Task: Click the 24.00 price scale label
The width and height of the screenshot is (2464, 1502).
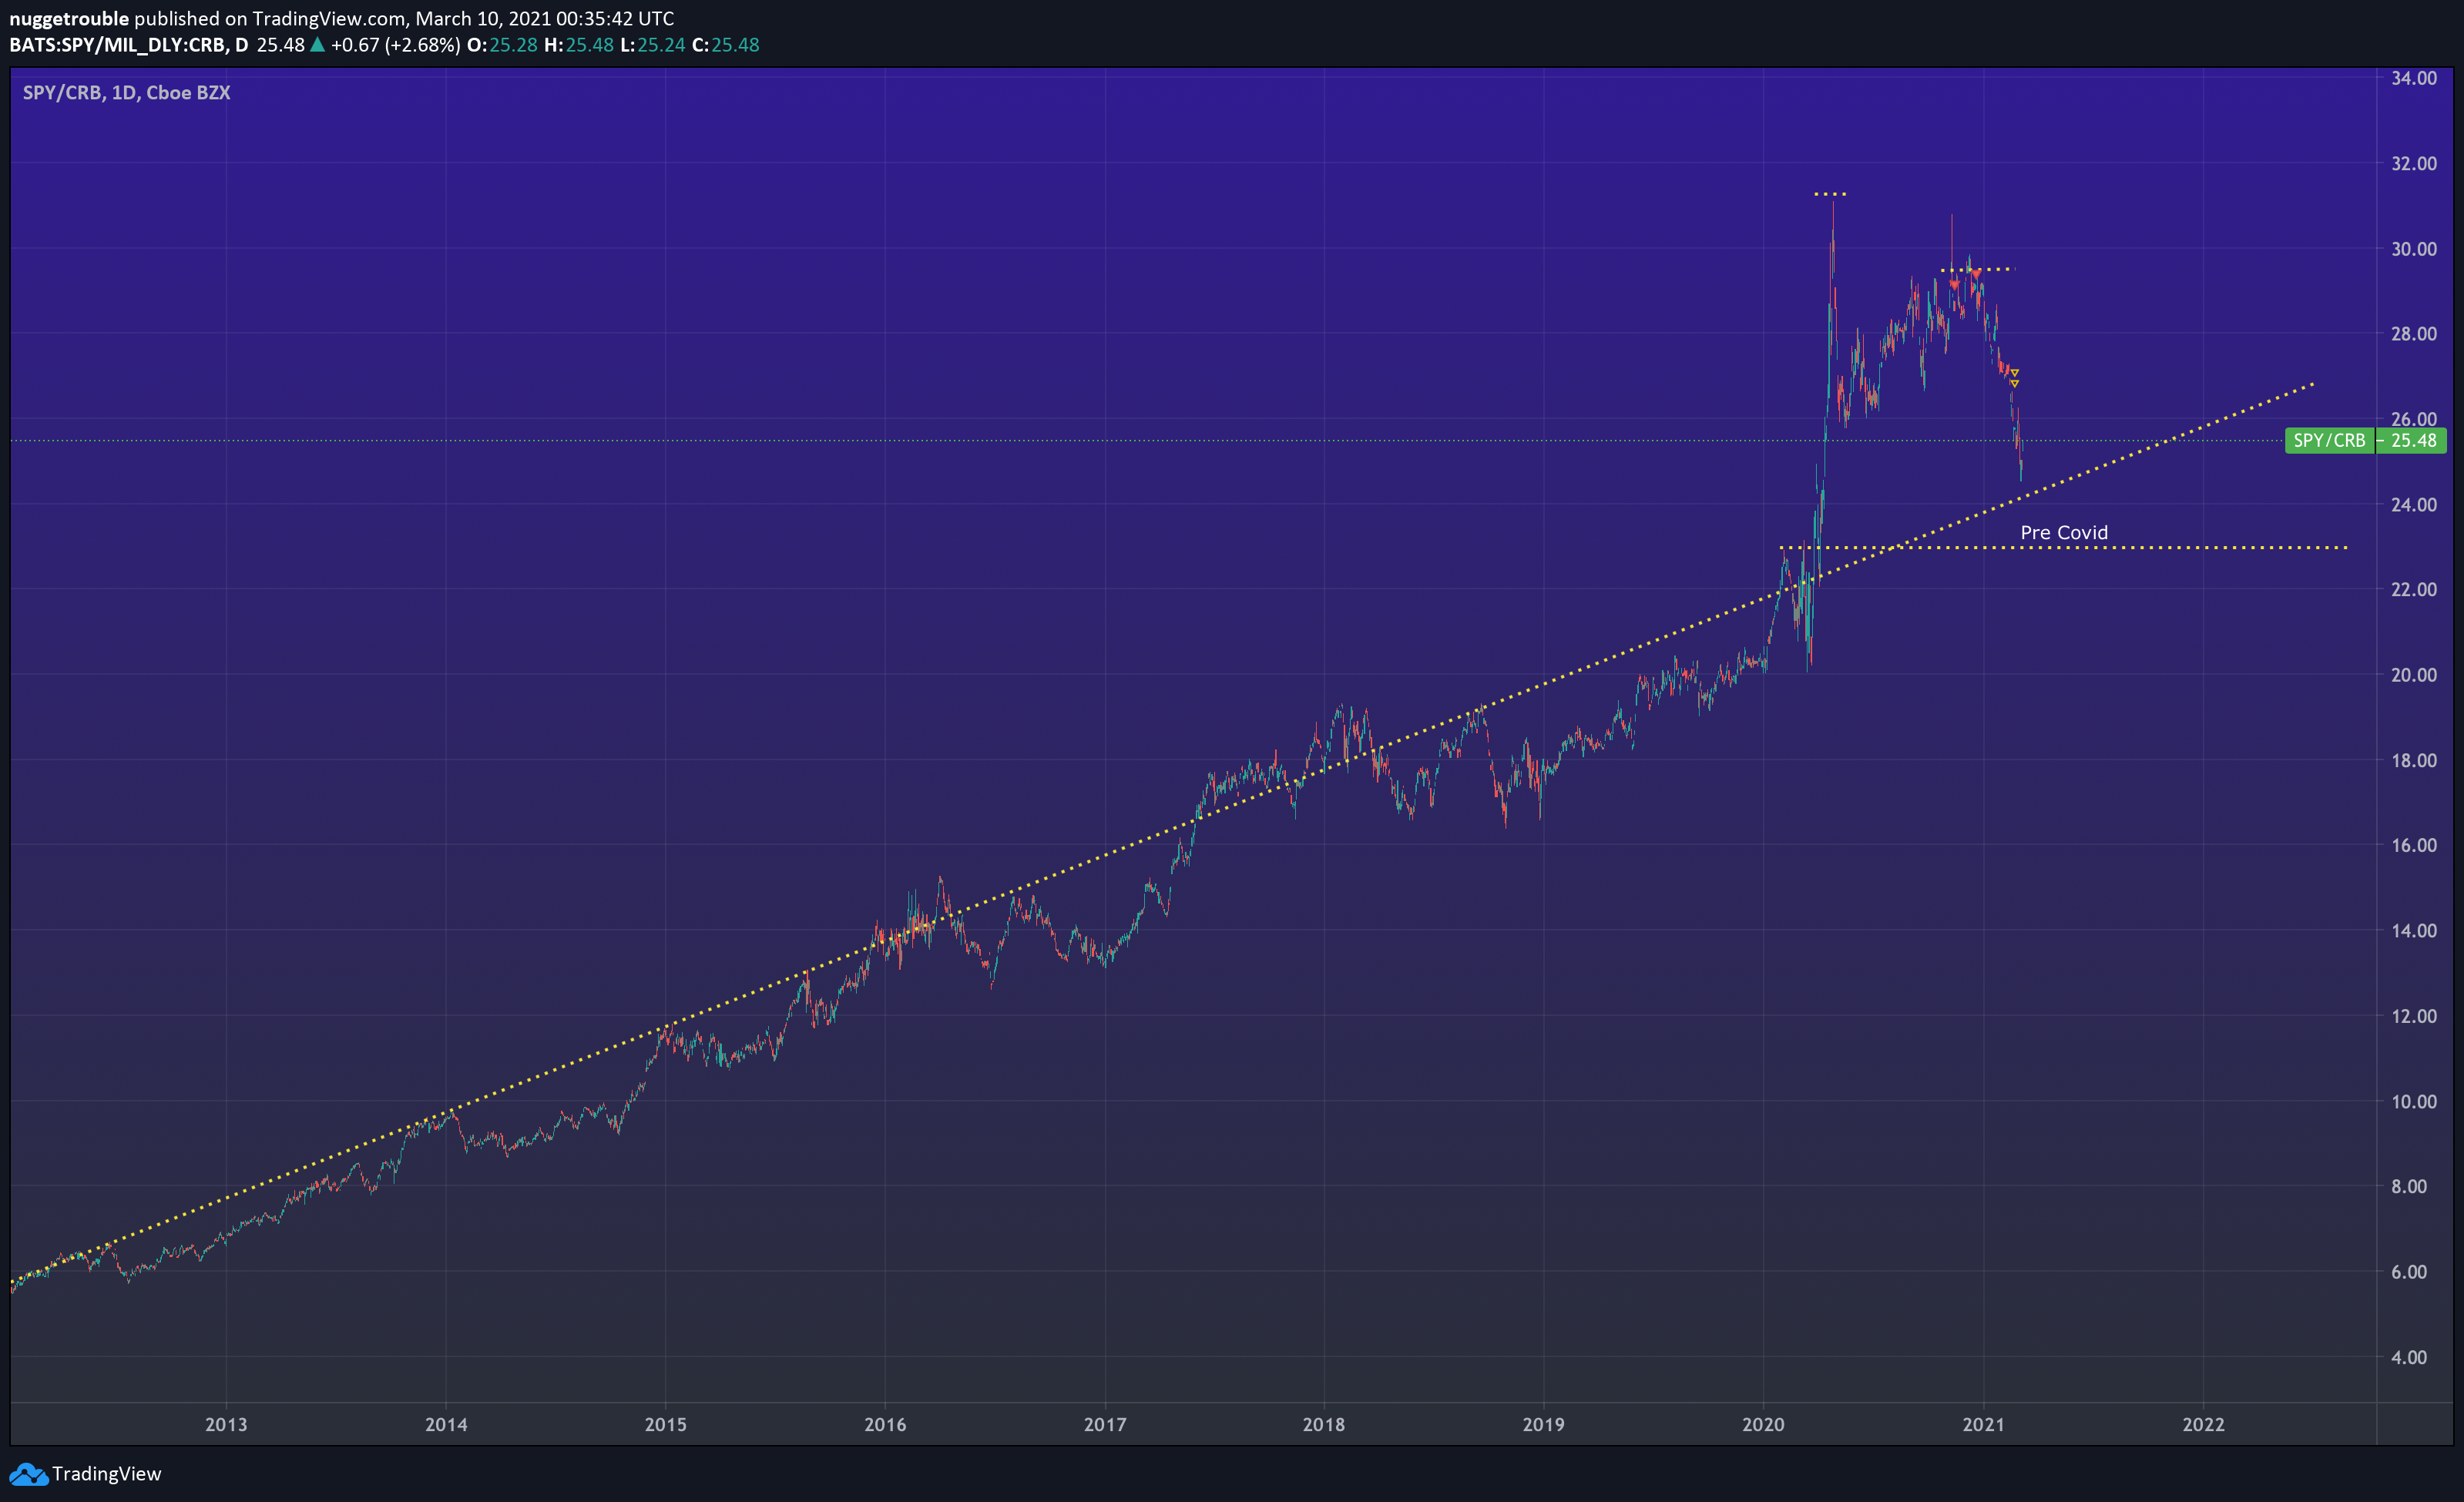Action: click(x=2414, y=505)
